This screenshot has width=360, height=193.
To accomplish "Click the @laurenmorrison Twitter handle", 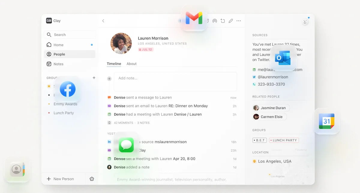I will pos(273,77).
